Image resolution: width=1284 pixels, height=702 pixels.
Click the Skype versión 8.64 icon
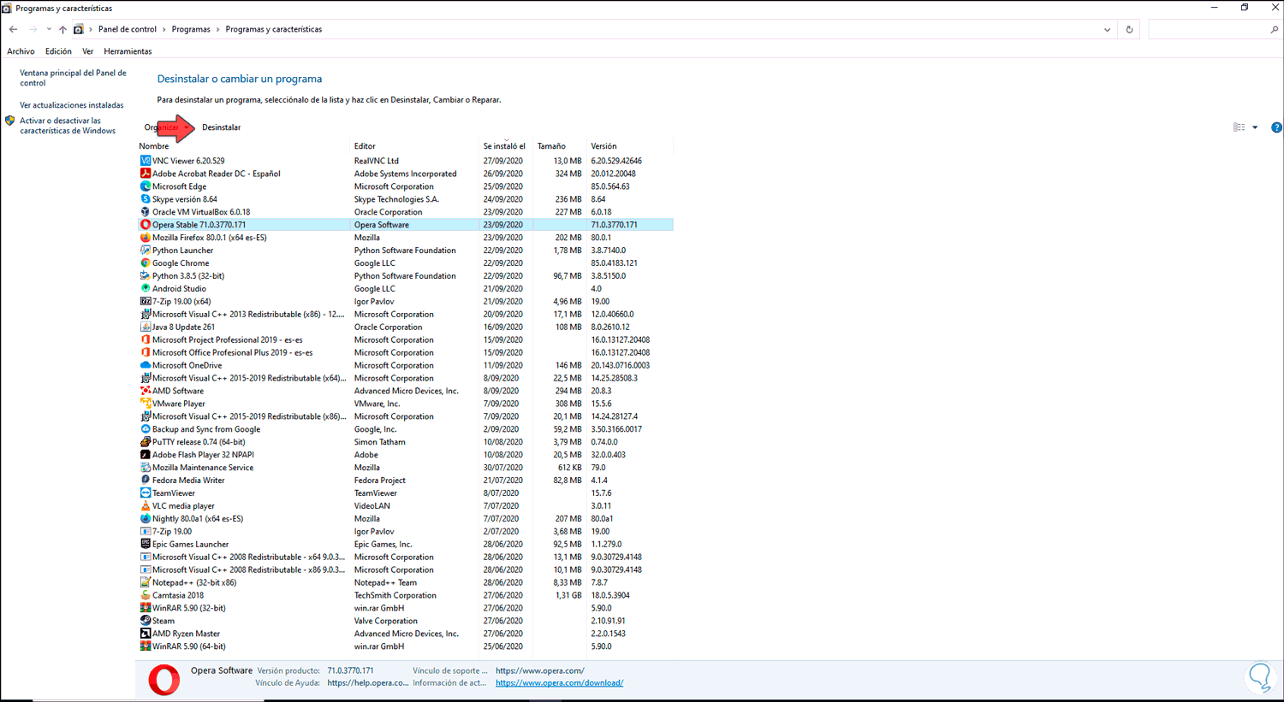146,199
